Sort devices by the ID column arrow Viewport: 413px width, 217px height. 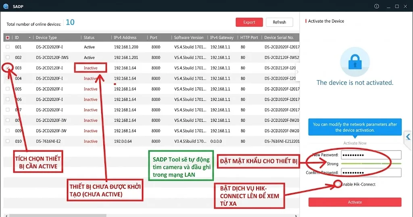click(x=29, y=38)
